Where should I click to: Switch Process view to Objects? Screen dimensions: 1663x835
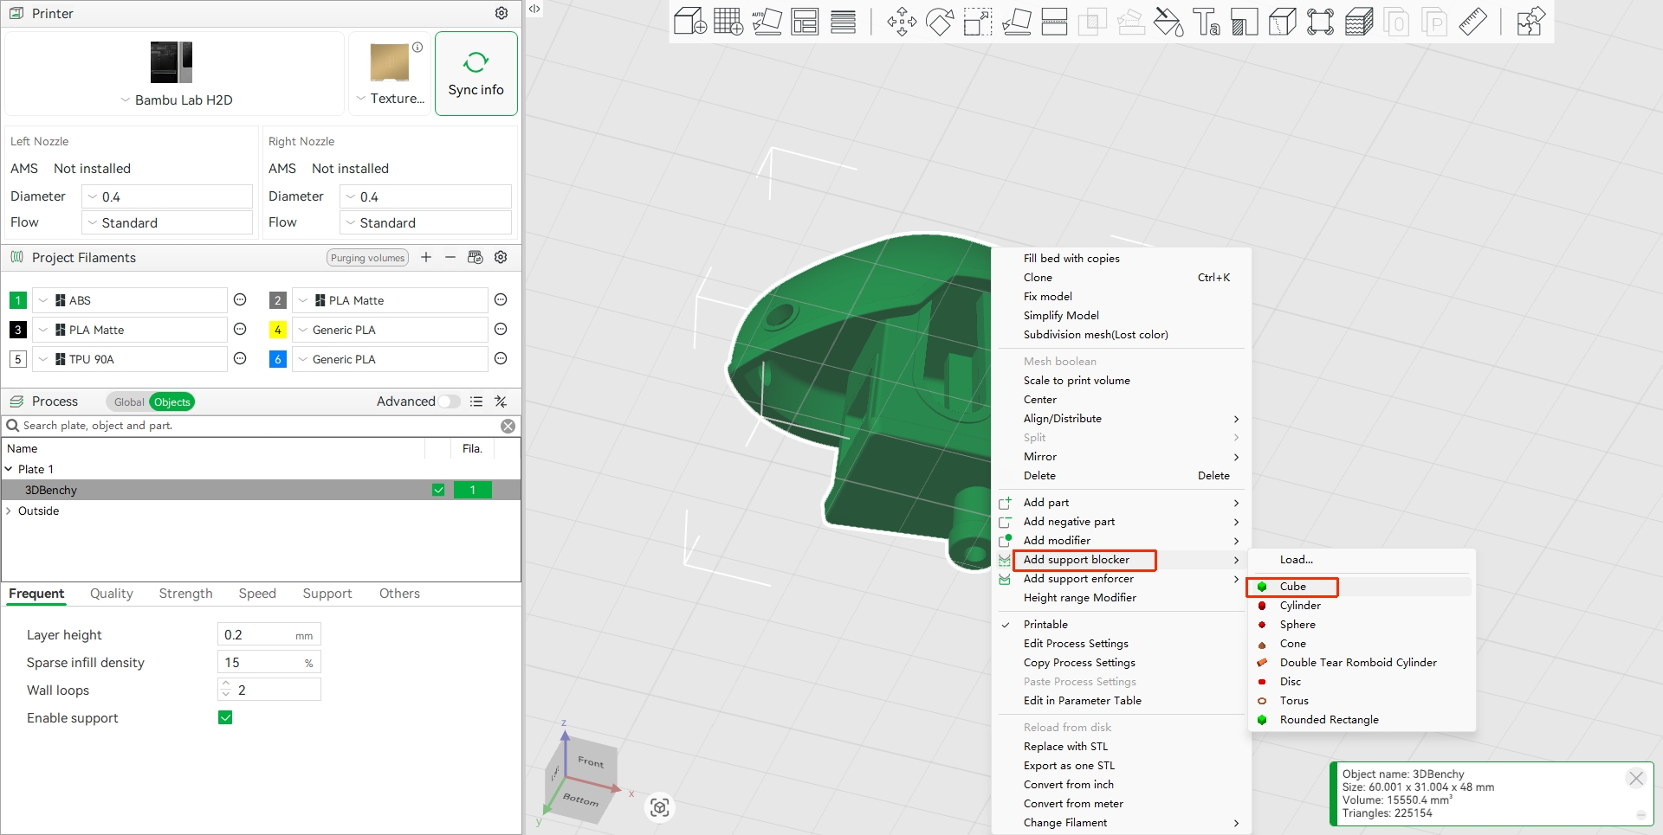point(171,401)
